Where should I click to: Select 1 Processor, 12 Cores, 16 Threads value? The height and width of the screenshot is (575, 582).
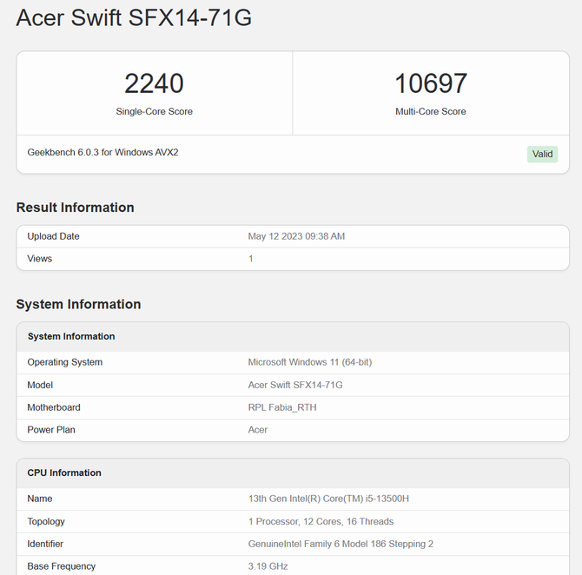pyautogui.click(x=321, y=521)
